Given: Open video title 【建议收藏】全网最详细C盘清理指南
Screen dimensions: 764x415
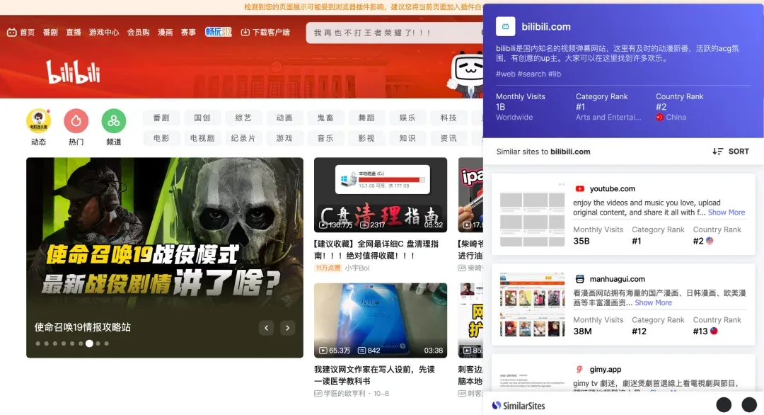Looking at the screenshot, I should [x=376, y=250].
